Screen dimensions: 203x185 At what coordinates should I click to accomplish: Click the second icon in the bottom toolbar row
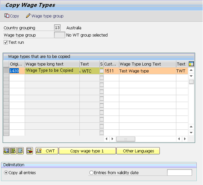pos(13,151)
